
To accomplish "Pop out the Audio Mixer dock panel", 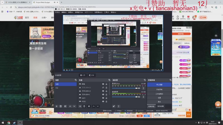I will pos(145,80).
